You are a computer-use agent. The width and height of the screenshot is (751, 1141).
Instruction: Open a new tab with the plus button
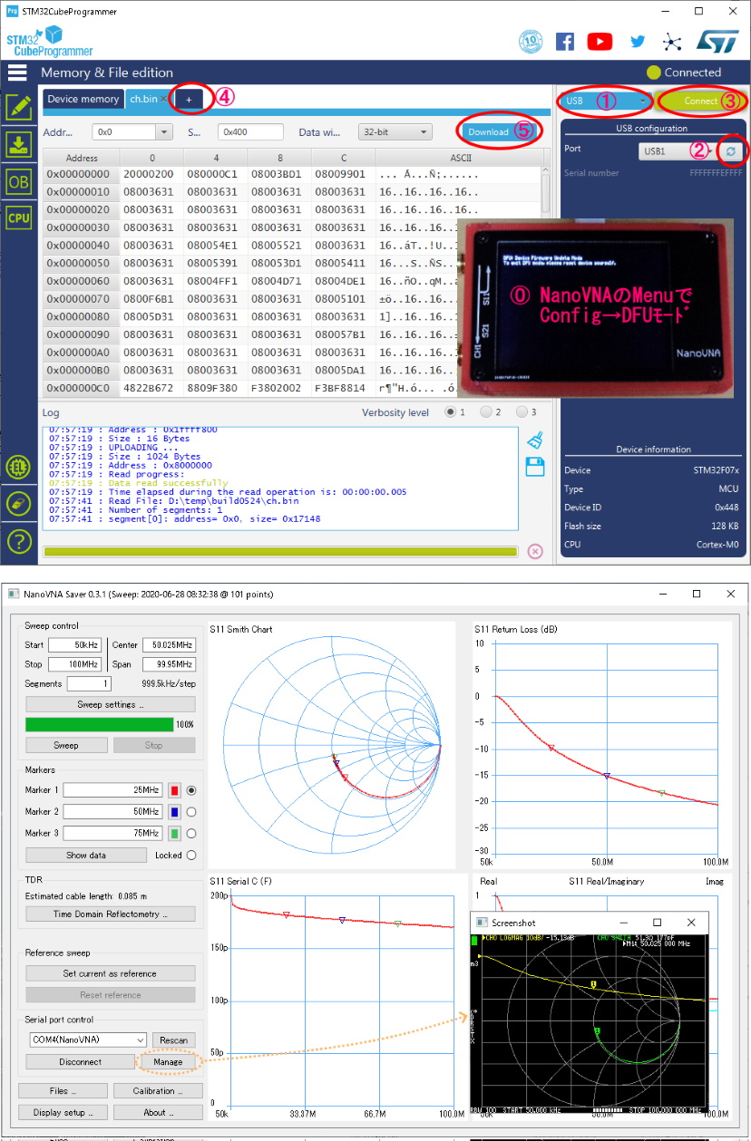click(x=189, y=99)
